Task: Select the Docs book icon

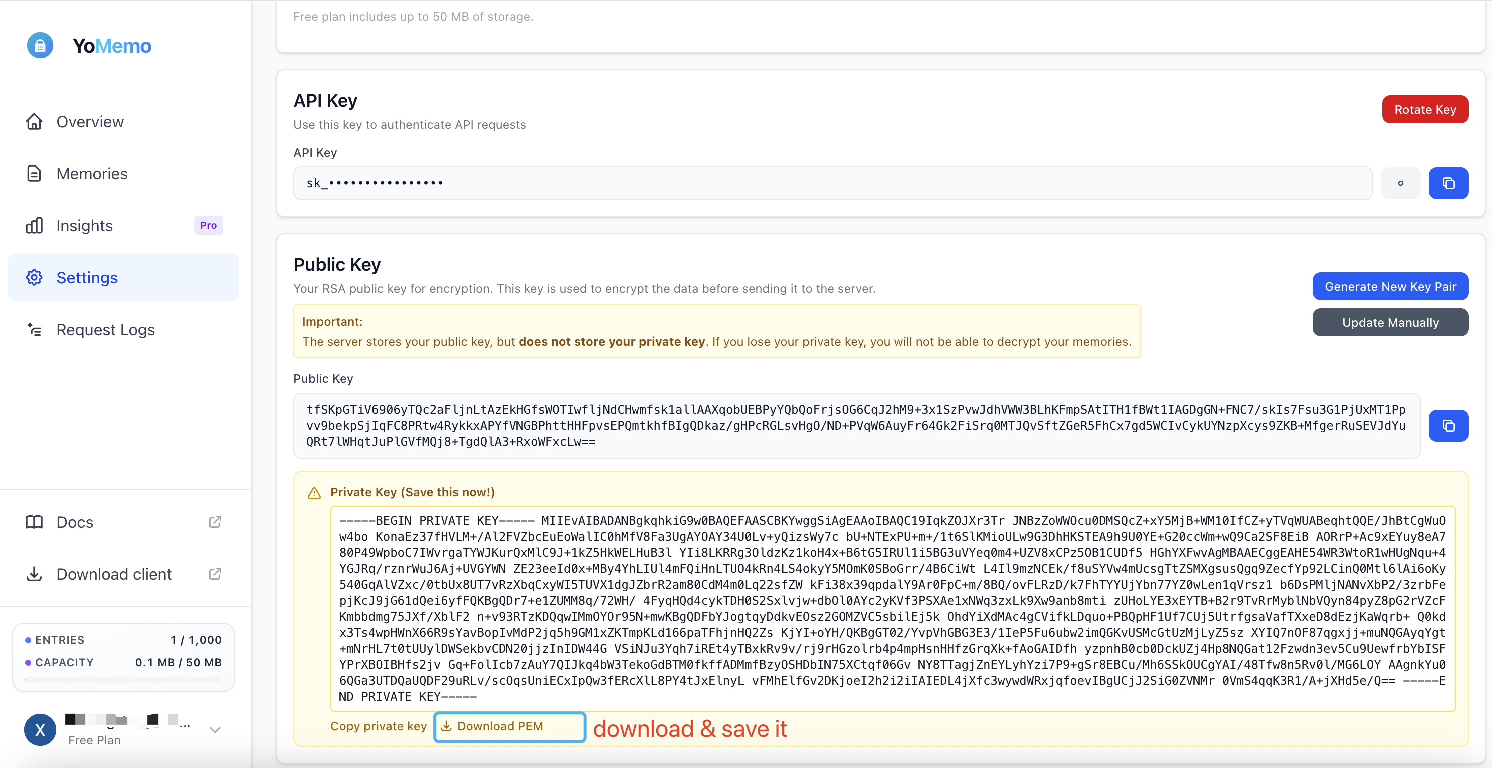Action: pyautogui.click(x=34, y=522)
